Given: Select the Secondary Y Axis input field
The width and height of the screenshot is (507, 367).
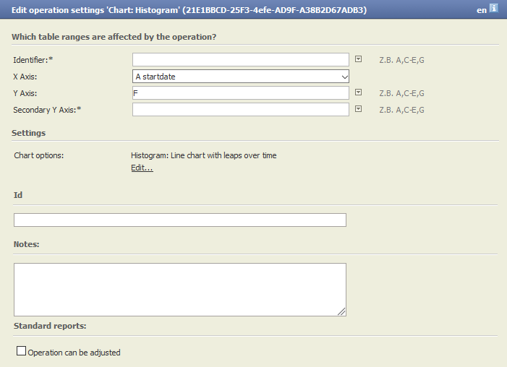Looking at the screenshot, I should (x=241, y=110).
